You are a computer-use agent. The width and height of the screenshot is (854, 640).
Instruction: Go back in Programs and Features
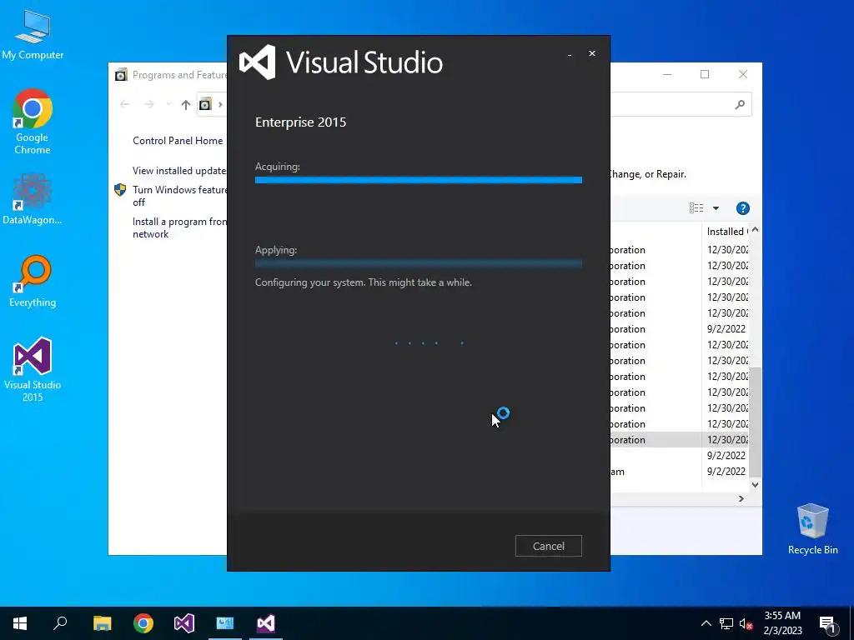(x=124, y=104)
